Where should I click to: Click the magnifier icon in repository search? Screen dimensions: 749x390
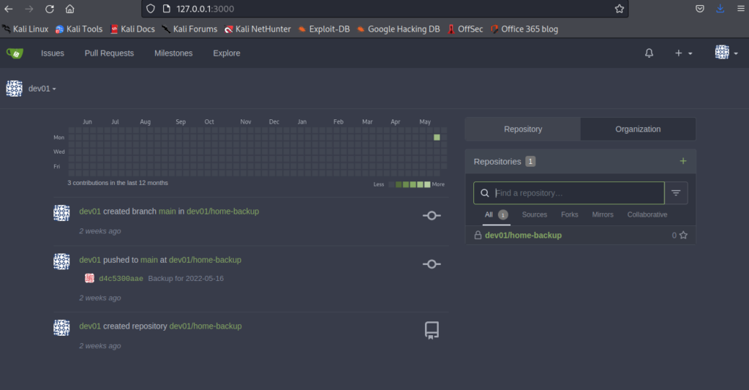click(x=484, y=193)
